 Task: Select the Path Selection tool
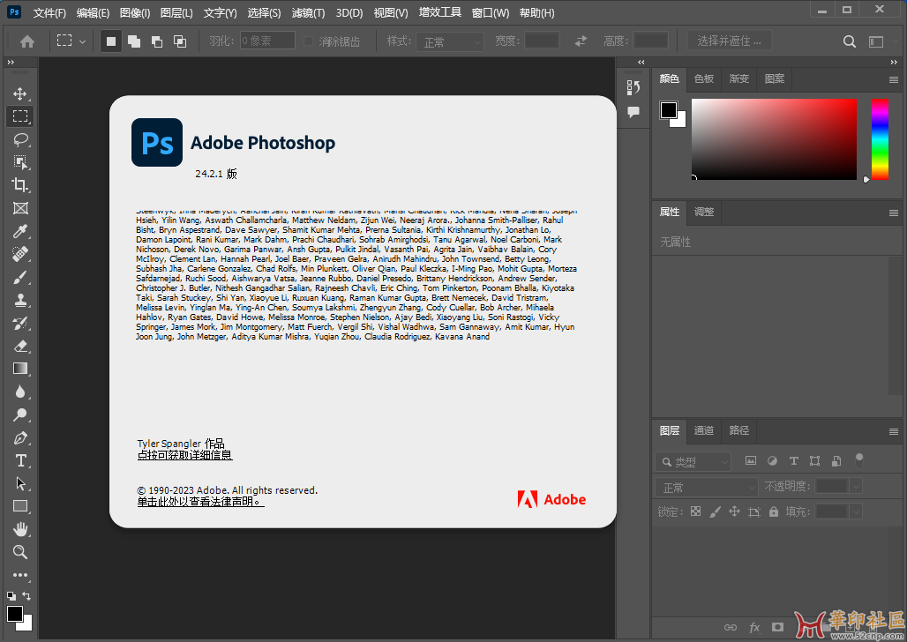click(x=20, y=483)
